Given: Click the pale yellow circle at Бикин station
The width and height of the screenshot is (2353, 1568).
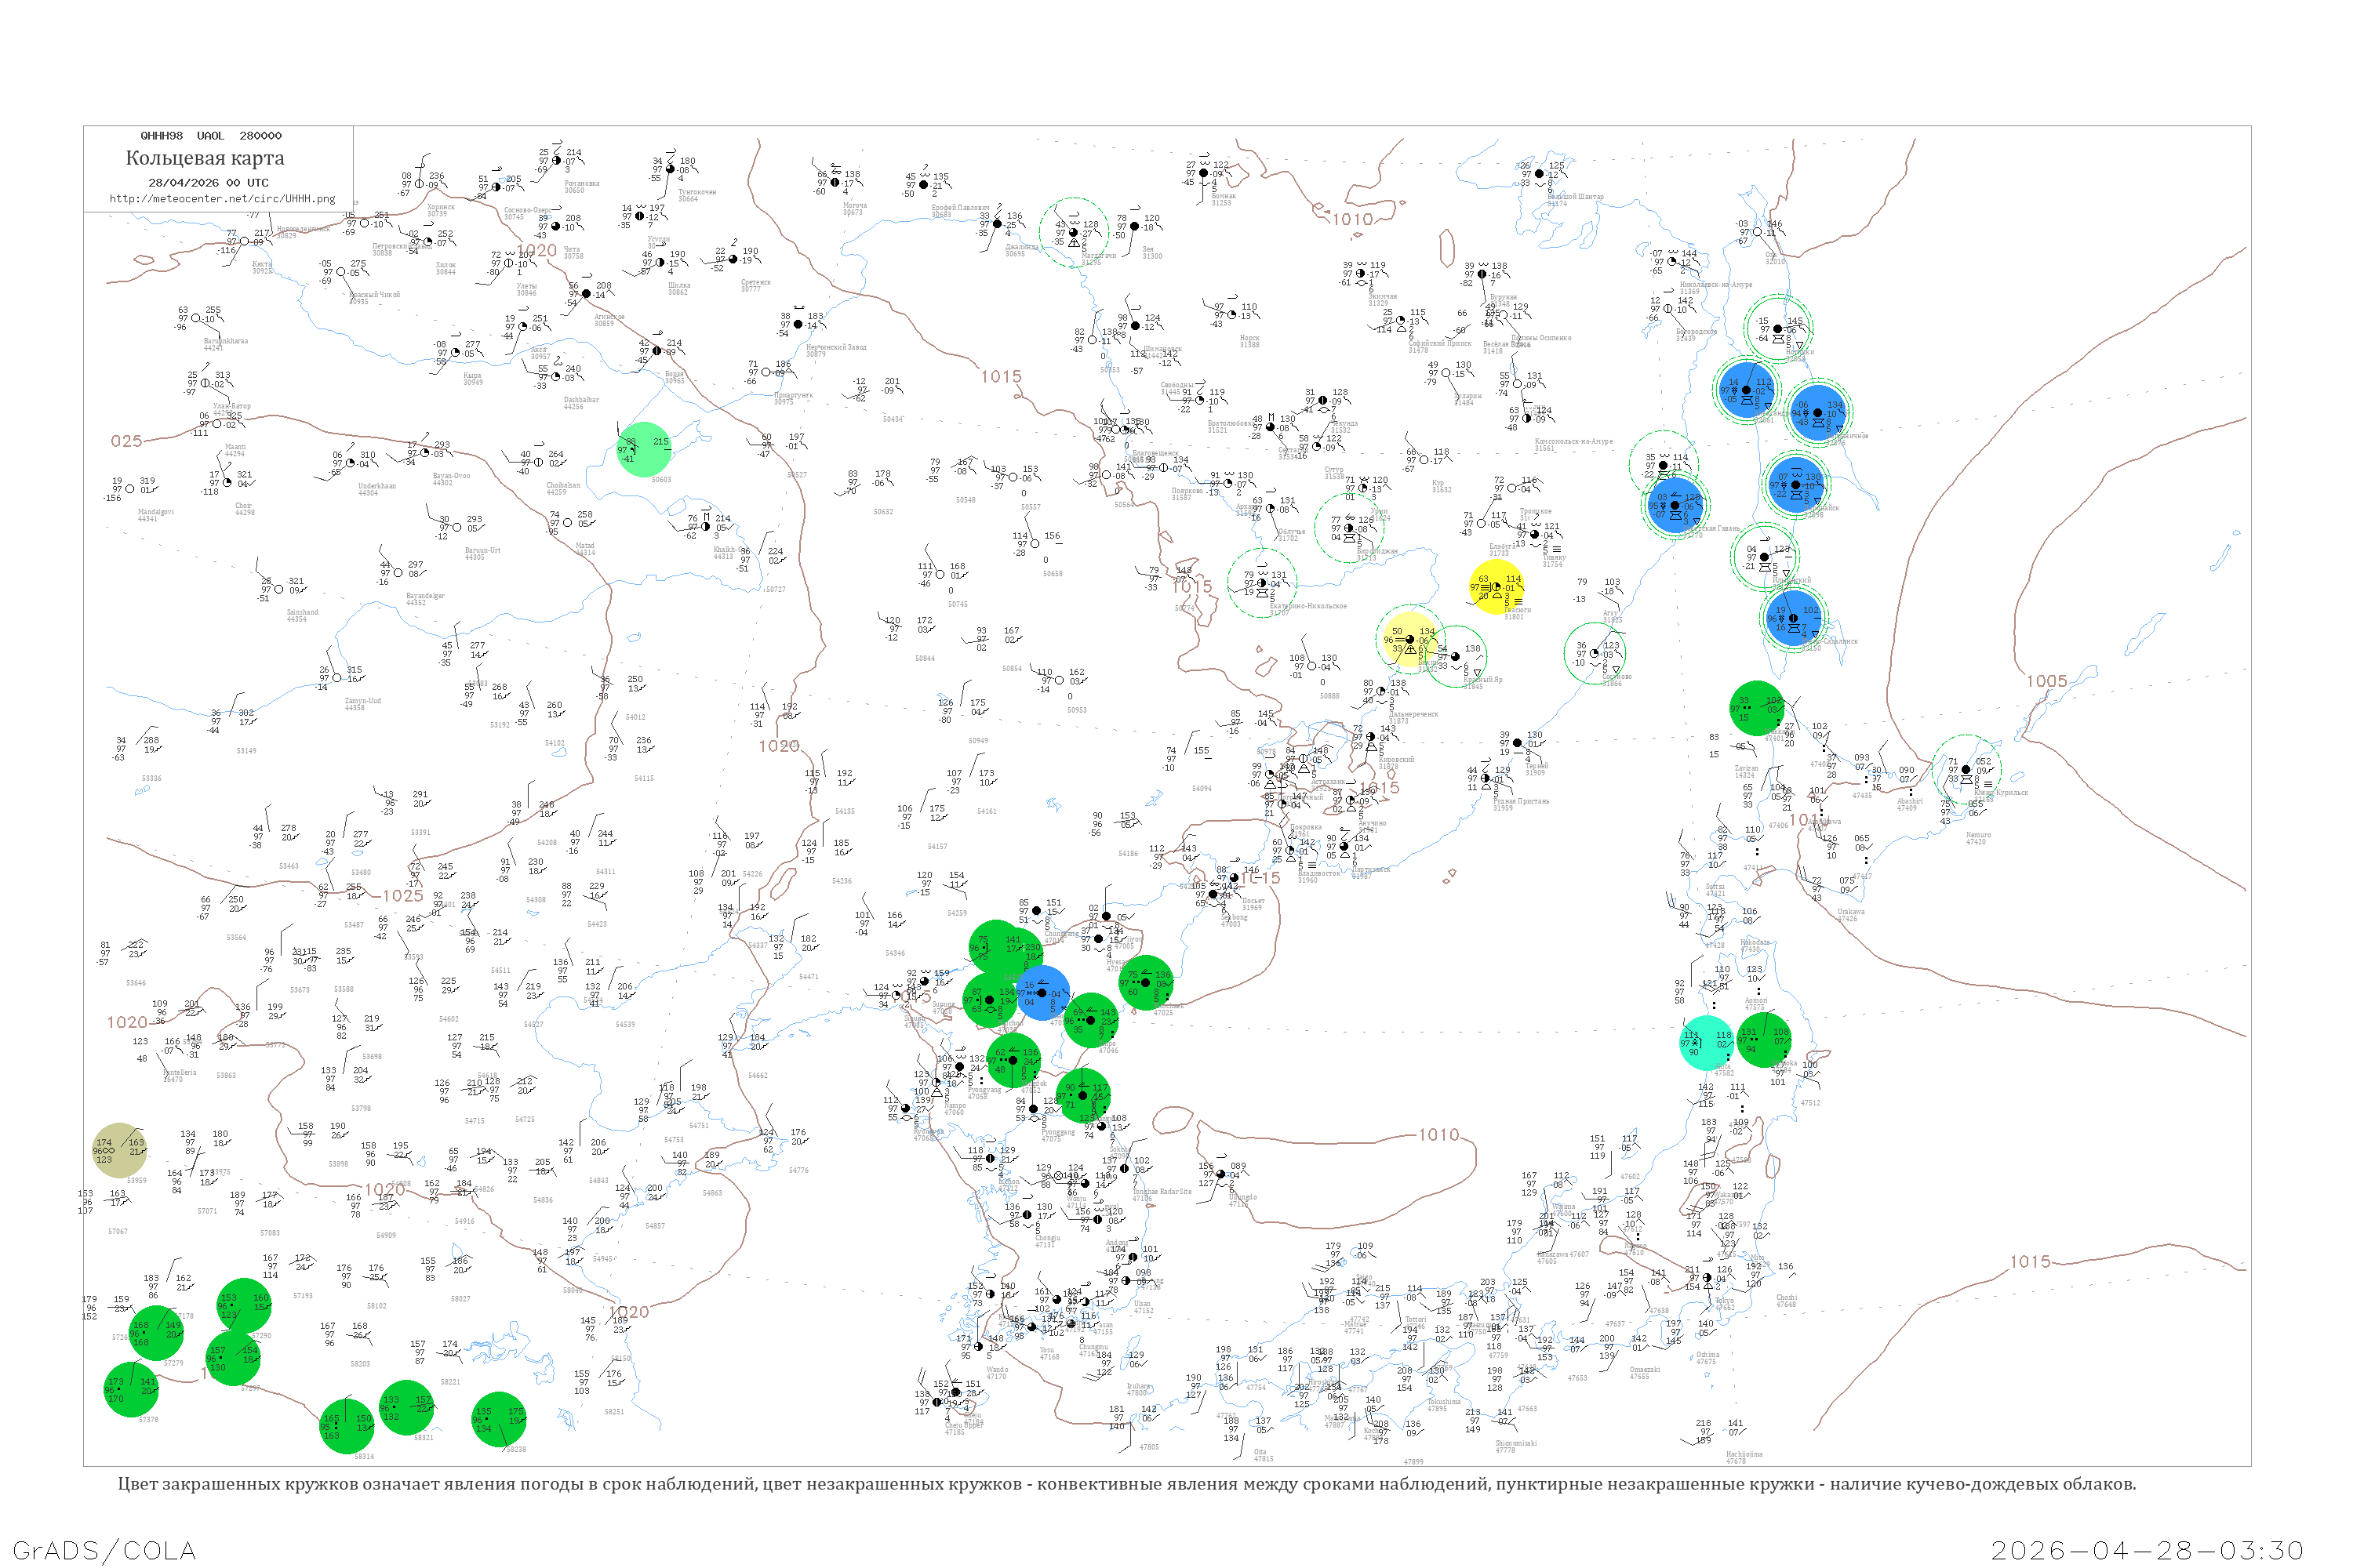Looking at the screenshot, I should [1409, 638].
